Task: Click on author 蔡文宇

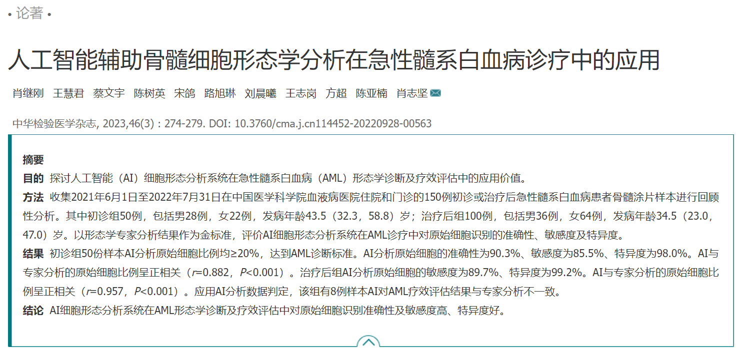Action: click(x=109, y=93)
